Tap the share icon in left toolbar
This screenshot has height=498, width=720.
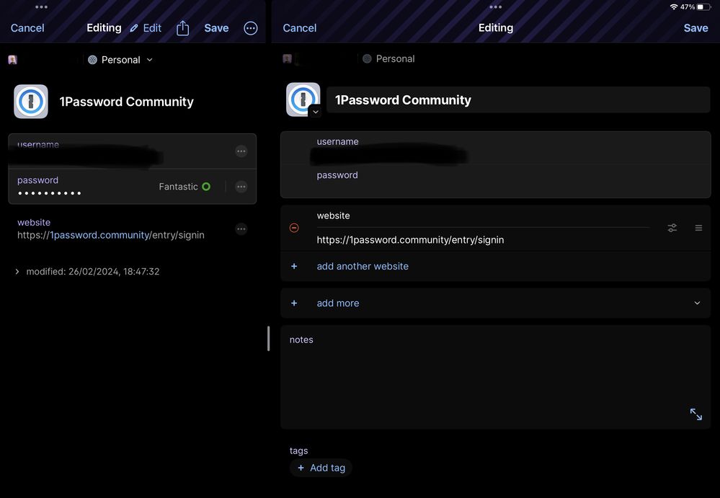(183, 28)
